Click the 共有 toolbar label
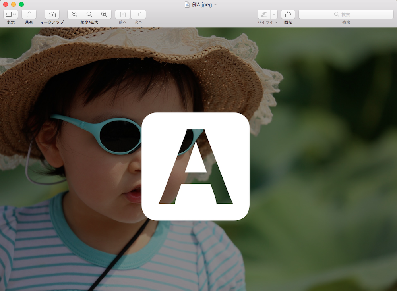 [29, 22]
